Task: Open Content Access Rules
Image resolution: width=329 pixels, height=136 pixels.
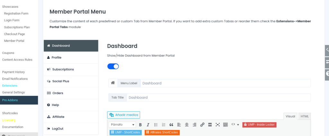Action: (x=17, y=59)
